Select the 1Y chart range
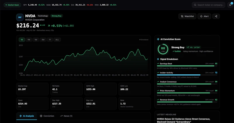The width and height of the screenshot is (234, 123). [50, 40]
